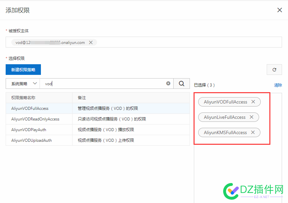288x203 pixels.
Task: Clear the search text with the x icon
Action: coord(168,84)
